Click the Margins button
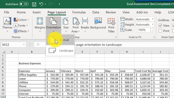The image size is (174, 98). click(x=40, y=25)
